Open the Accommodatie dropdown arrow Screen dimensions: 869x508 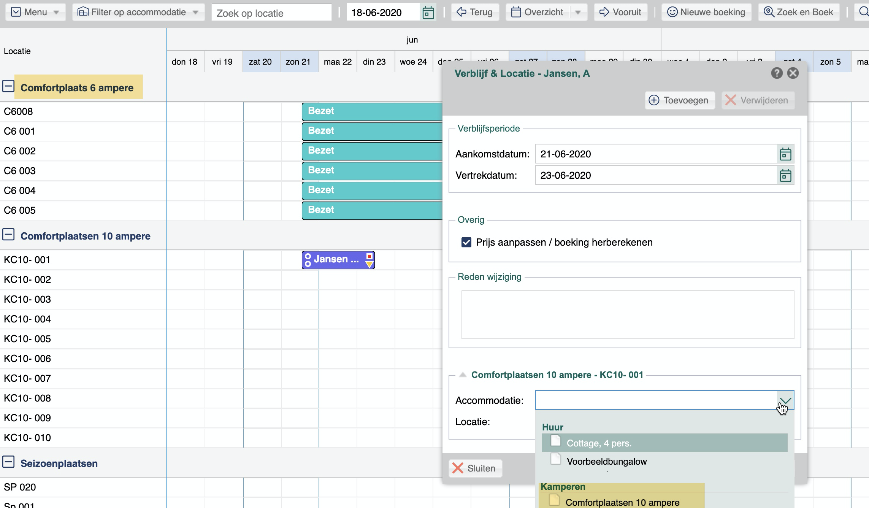pos(785,400)
